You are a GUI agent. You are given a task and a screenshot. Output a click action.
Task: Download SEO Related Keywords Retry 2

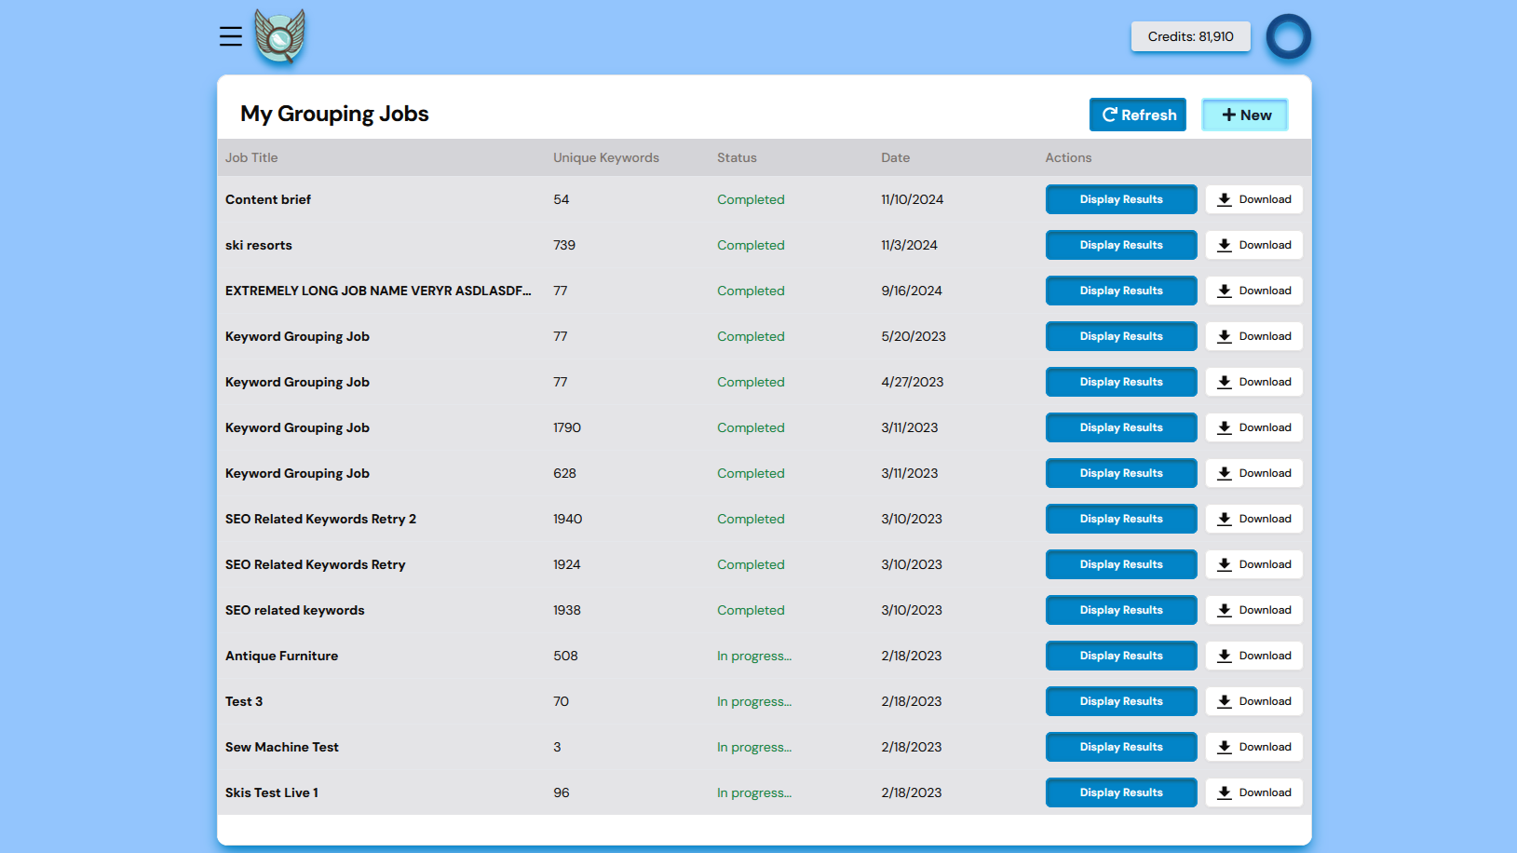pos(1253,519)
